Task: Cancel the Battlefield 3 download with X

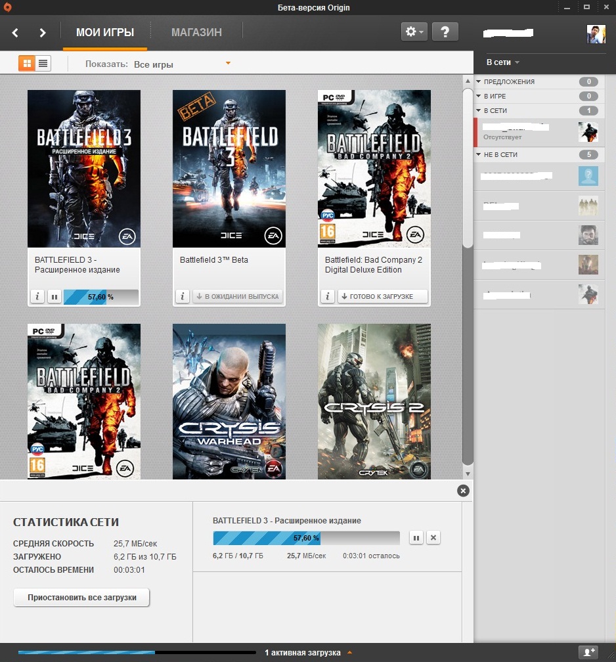Action: tap(433, 537)
